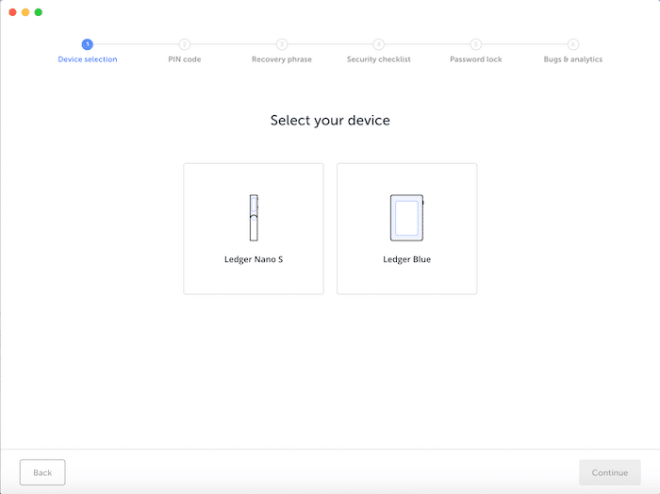
Task: Select the Ledger Nano S device illustration
Action: pyautogui.click(x=254, y=218)
